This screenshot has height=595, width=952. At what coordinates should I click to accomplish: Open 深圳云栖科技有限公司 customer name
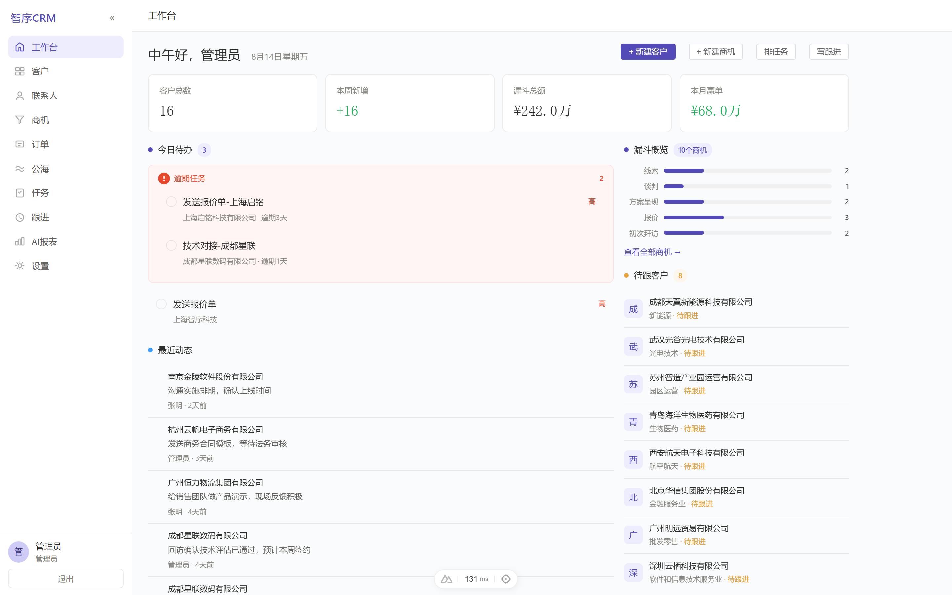(x=689, y=566)
